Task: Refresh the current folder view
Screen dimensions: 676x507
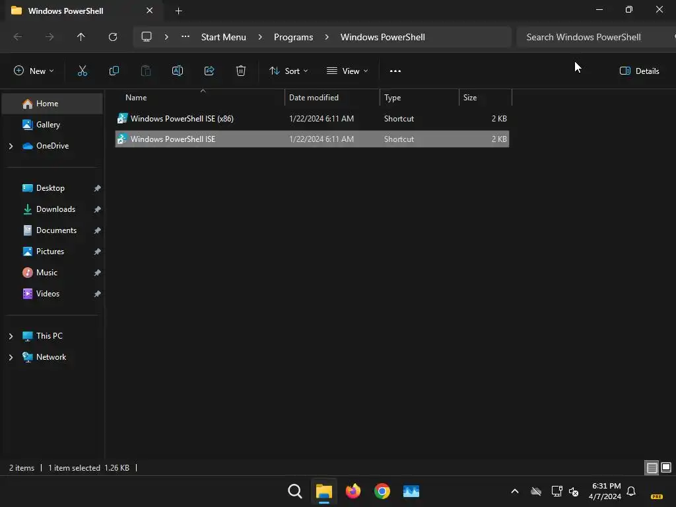Action: [x=113, y=37]
